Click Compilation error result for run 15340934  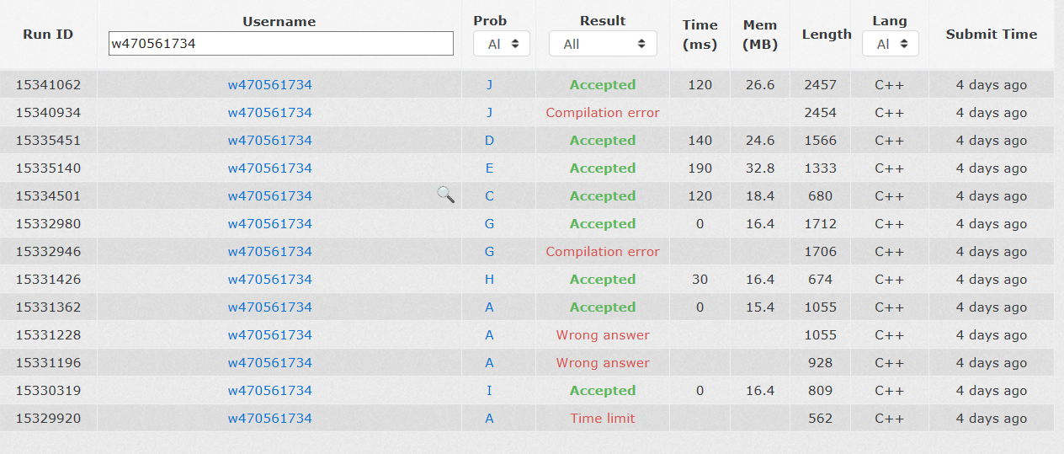tap(603, 113)
